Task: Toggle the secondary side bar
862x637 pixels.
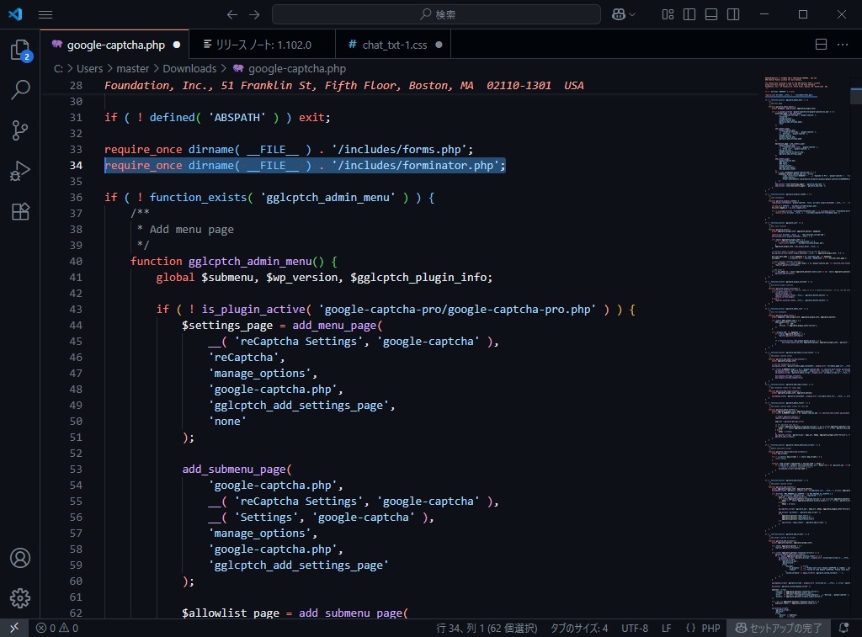Action: (x=733, y=15)
